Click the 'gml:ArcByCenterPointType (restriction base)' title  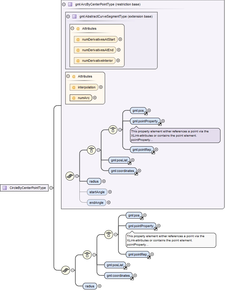click(108, 4)
